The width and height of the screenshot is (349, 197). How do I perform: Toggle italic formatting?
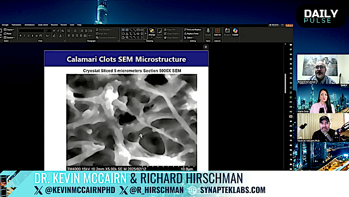coord(25,36)
